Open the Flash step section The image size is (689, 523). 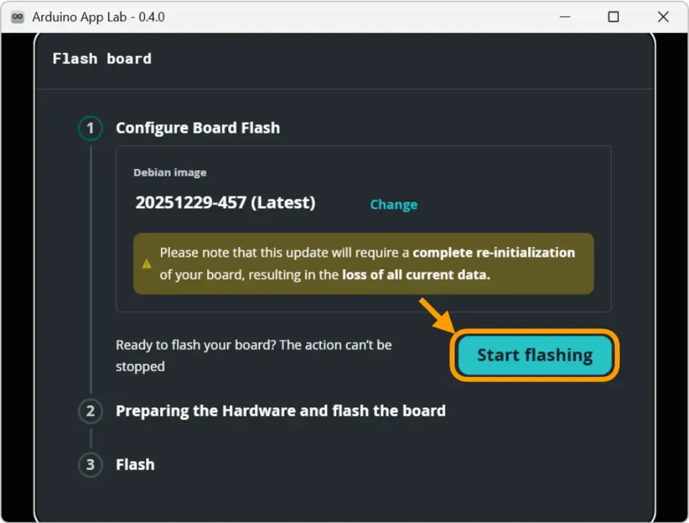tap(135, 464)
